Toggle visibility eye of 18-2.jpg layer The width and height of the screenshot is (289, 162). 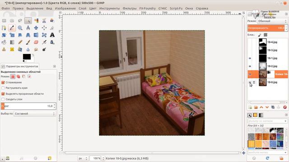click(x=250, y=66)
